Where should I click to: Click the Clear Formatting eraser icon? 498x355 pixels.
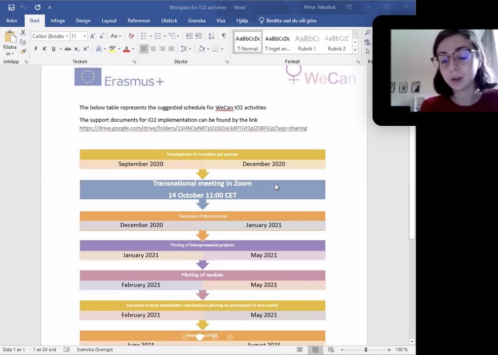(x=131, y=36)
